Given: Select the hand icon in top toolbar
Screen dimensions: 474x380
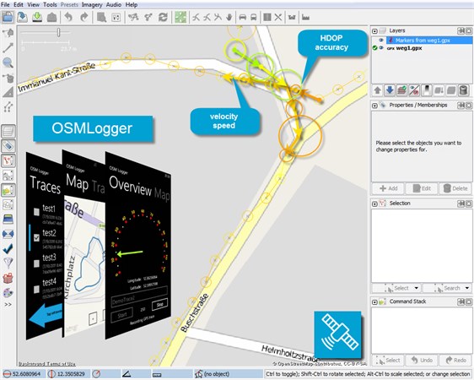Looking at the screenshot, I should (x=229, y=17).
